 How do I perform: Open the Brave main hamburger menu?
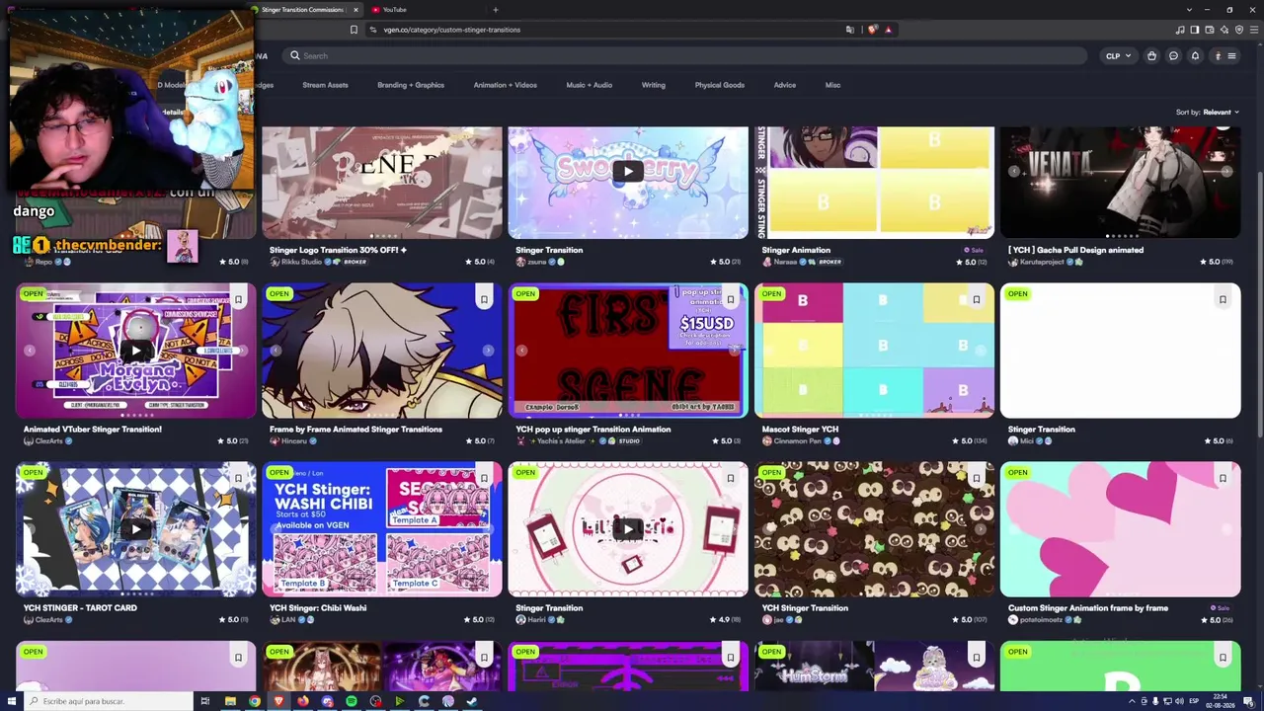pos(1254,30)
